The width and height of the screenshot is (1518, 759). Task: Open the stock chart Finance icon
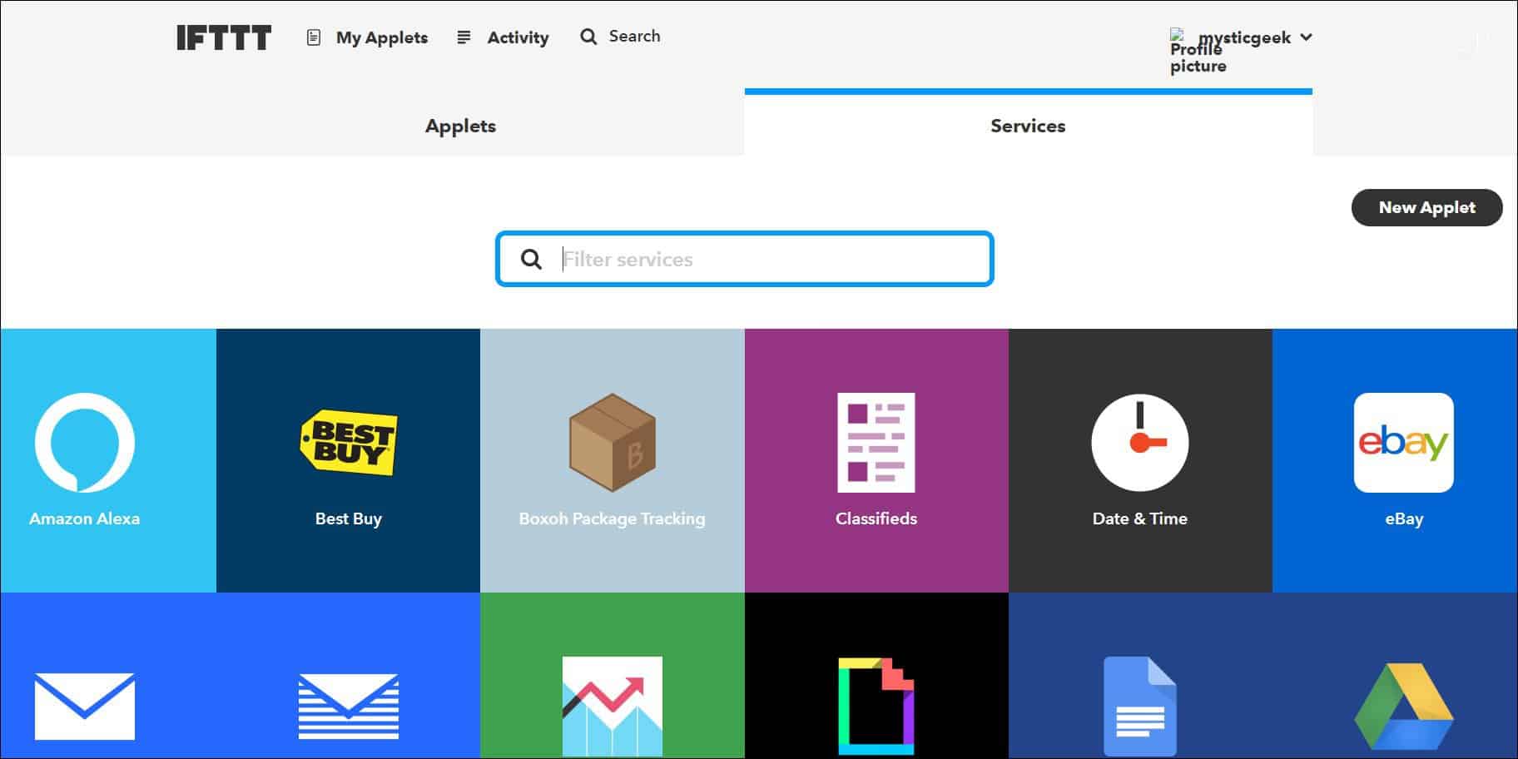(613, 707)
